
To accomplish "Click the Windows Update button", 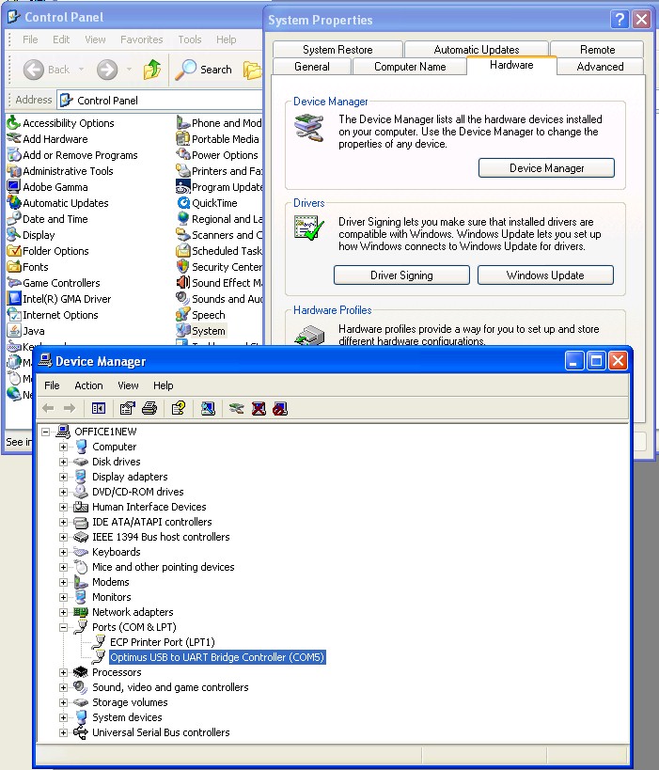I will click(545, 275).
